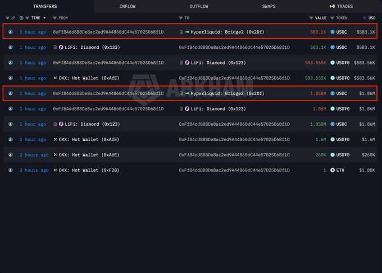Click chain icon of the 1 ETH row
This screenshot has width=382, height=273.
click(x=11, y=170)
